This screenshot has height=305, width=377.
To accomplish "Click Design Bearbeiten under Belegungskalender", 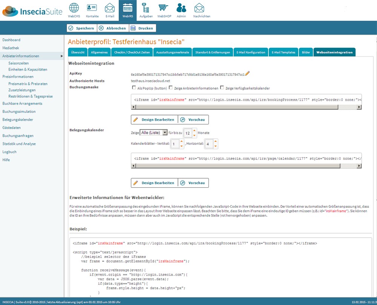I will click(154, 183).
